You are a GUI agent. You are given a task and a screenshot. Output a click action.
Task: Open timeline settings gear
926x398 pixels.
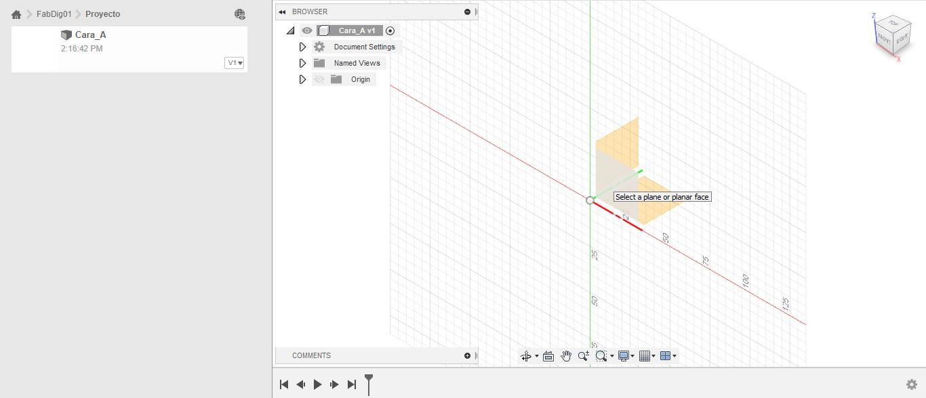pos(912,384)
